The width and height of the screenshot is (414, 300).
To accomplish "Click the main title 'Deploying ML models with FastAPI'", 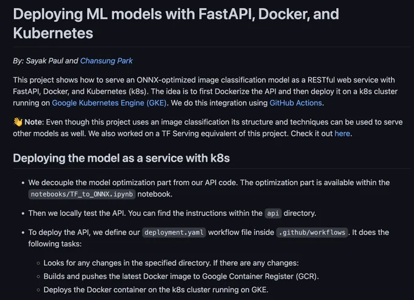I will [176, 24].
